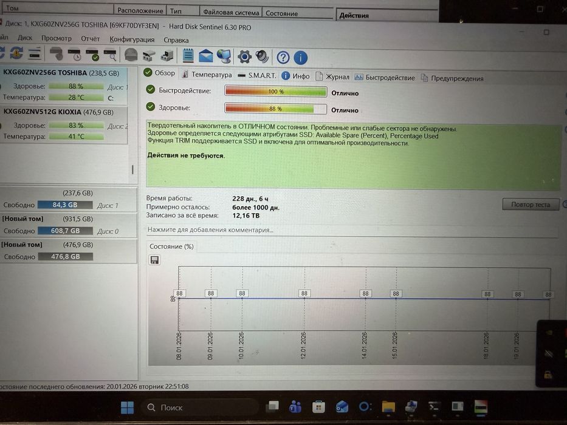Click the disk list panel toolbar icon

tap(35, 54)
